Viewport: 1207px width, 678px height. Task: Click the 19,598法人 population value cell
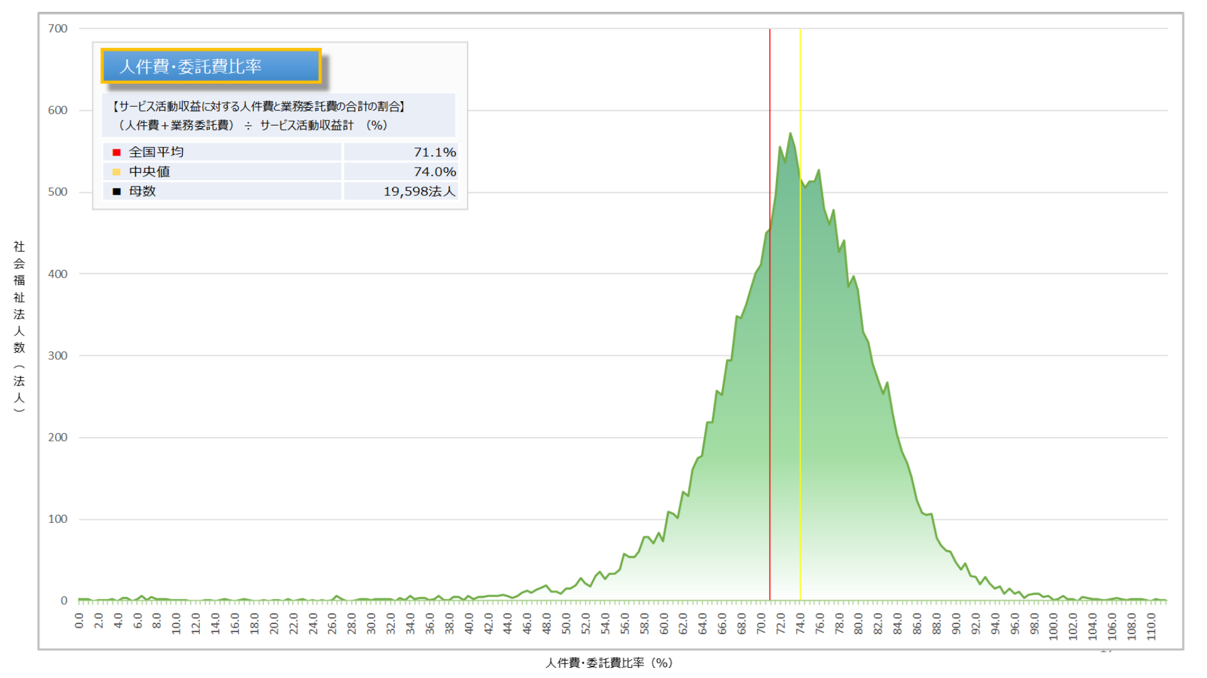click(419, 191)
